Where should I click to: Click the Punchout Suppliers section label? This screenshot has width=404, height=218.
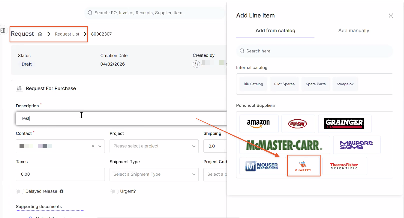[x=256, y=105]
